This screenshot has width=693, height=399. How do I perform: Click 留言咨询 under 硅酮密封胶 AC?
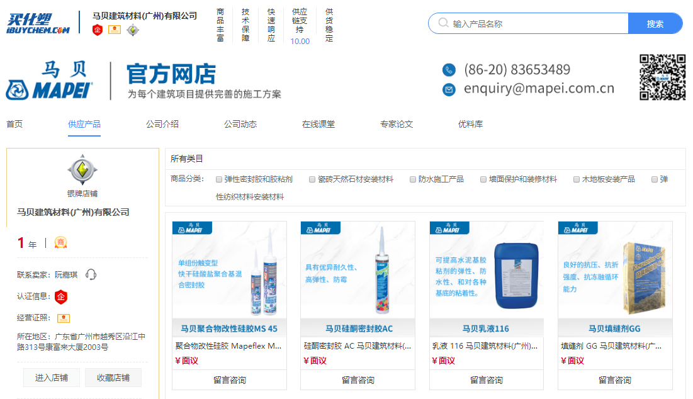pyautogui.click(x=358, y=380)
